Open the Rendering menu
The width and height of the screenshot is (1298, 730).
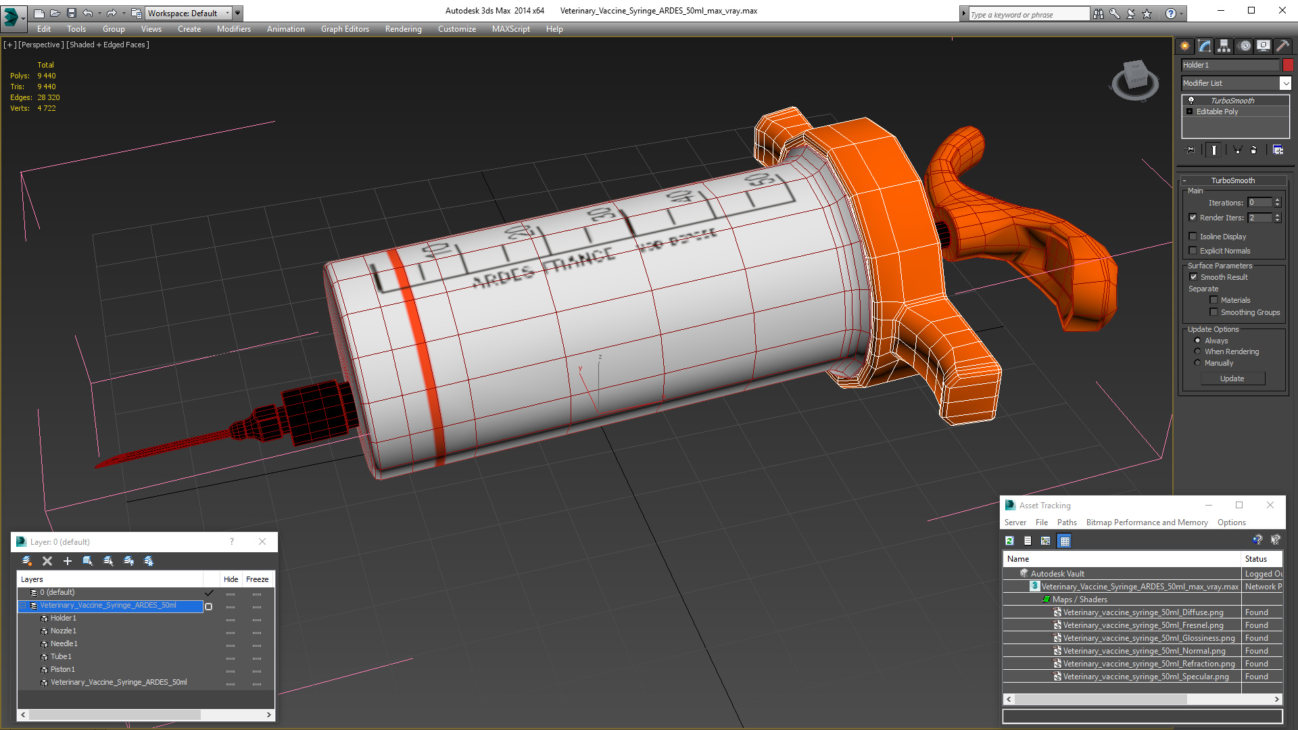click(403, 29)
